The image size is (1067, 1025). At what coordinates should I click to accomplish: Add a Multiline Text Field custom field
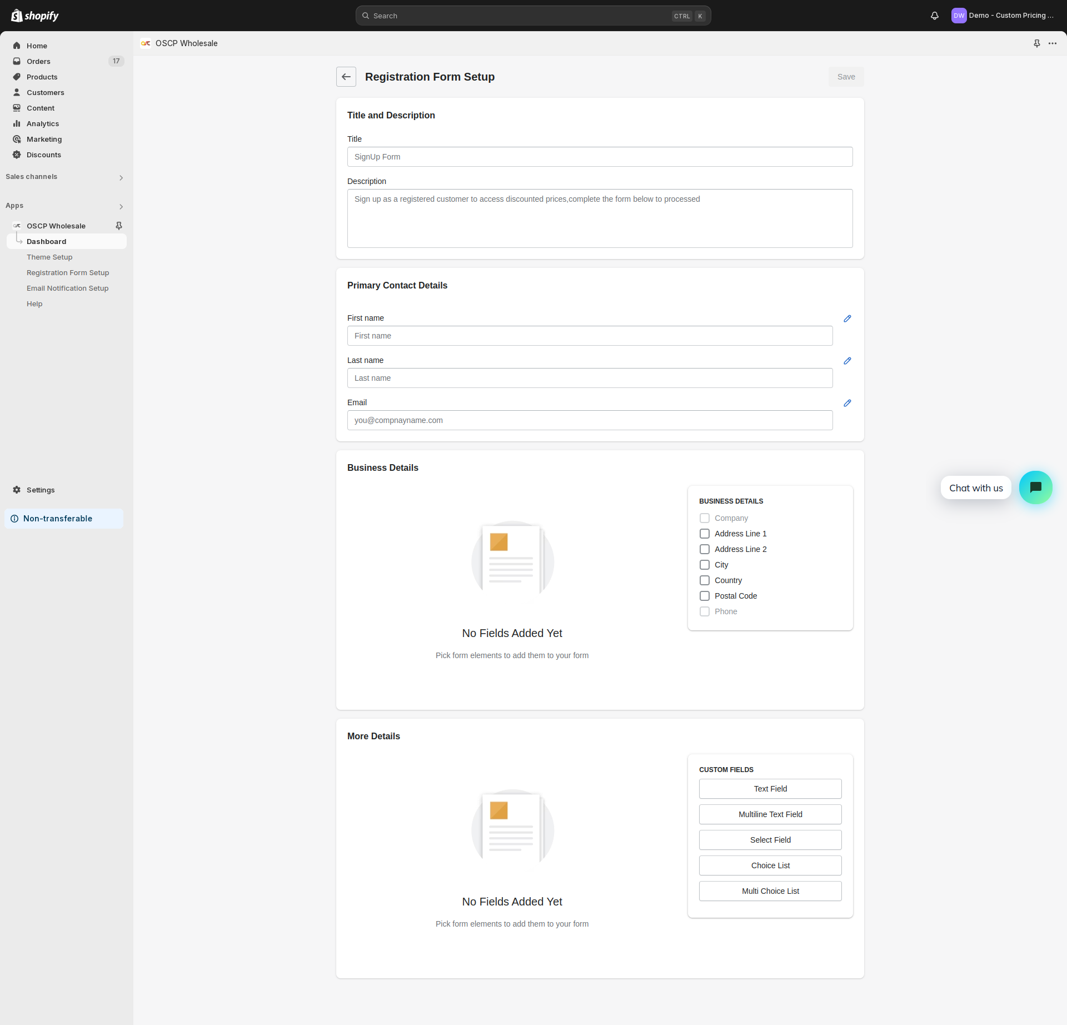tap(770, 814)
